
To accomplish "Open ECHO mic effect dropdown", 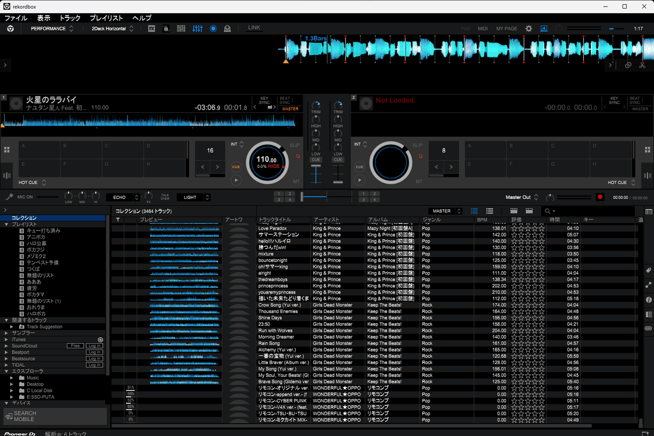I will 123,197.
